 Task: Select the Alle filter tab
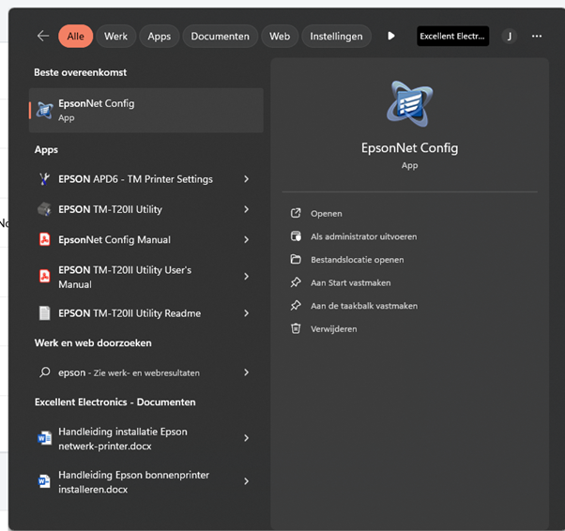click(x=76, y=36)
